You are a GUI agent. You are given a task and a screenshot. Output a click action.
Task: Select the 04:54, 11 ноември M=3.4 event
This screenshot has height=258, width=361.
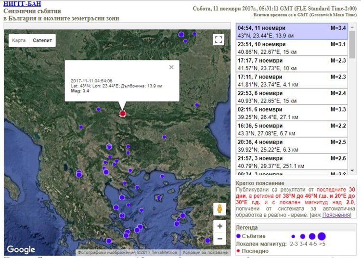[x=292, y=32]
